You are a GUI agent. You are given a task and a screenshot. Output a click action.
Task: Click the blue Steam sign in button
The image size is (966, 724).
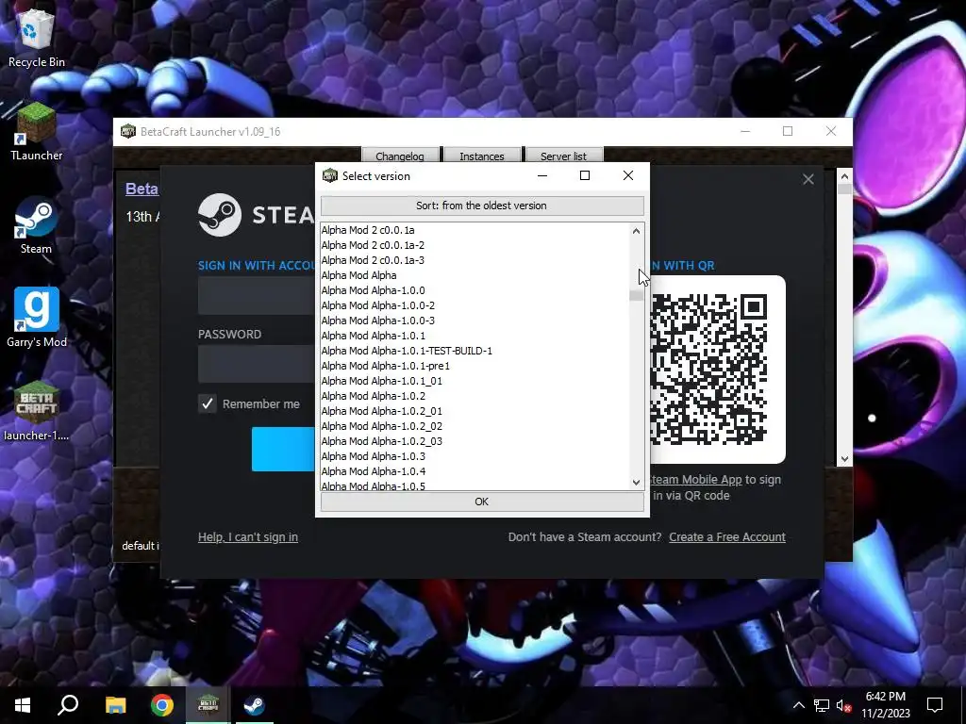283,450
